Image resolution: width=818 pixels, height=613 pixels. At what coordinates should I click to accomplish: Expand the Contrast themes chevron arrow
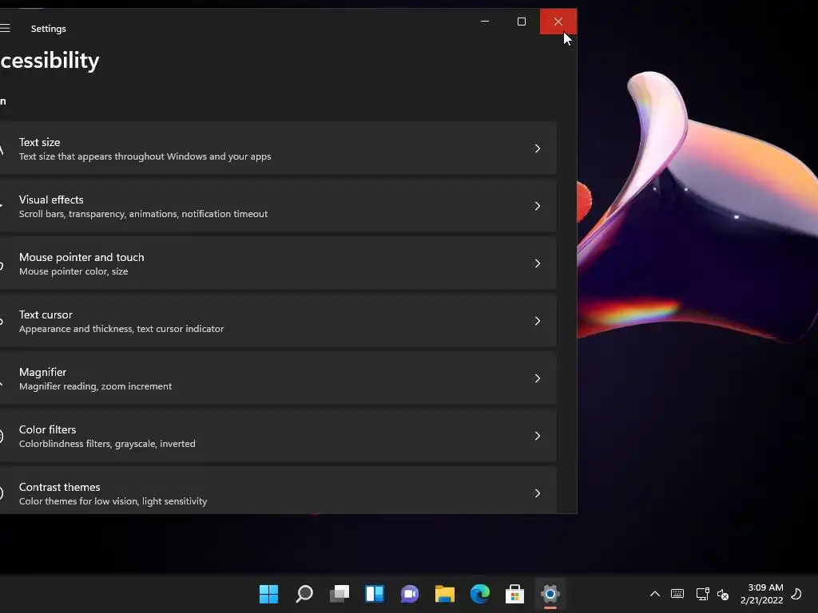click(x=538, y=493)
